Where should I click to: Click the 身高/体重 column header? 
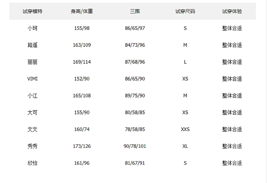[x=82, y=11]
